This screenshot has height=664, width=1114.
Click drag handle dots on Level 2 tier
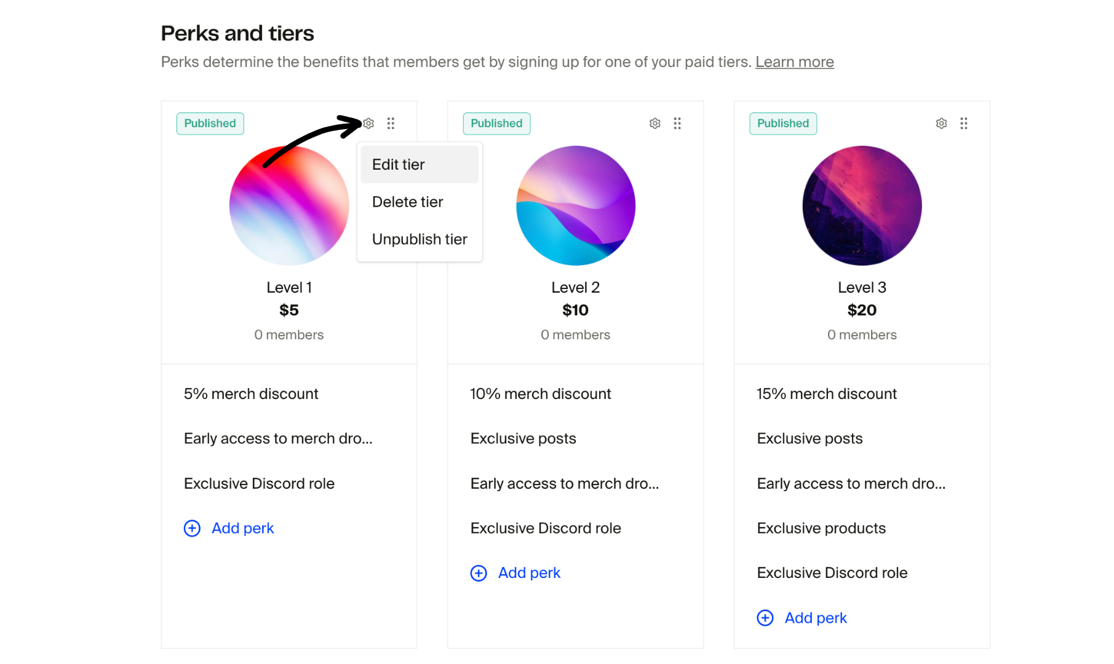(677, 124)
